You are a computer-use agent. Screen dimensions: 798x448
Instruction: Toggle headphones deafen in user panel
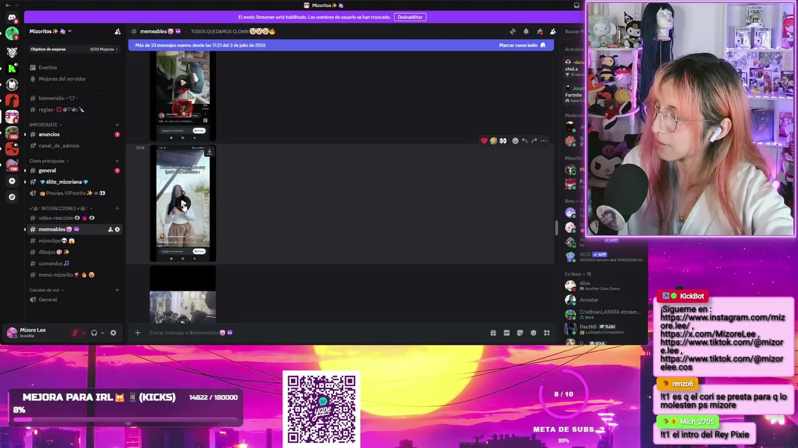point(94,333)
